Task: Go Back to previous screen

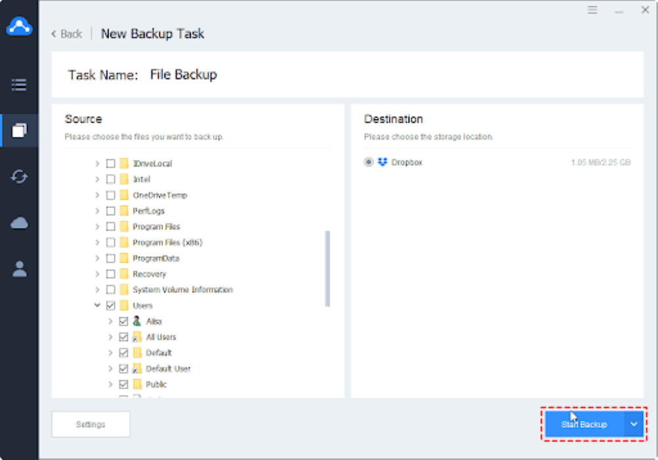Action: coord(66,34)
